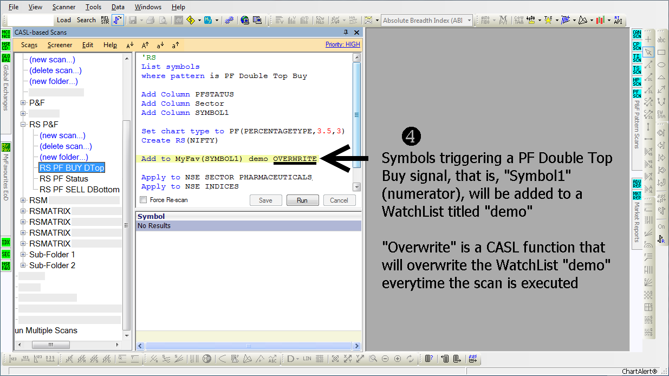
Task: Open the IDX sidebar icon
Action: click(x=5, y=243)
